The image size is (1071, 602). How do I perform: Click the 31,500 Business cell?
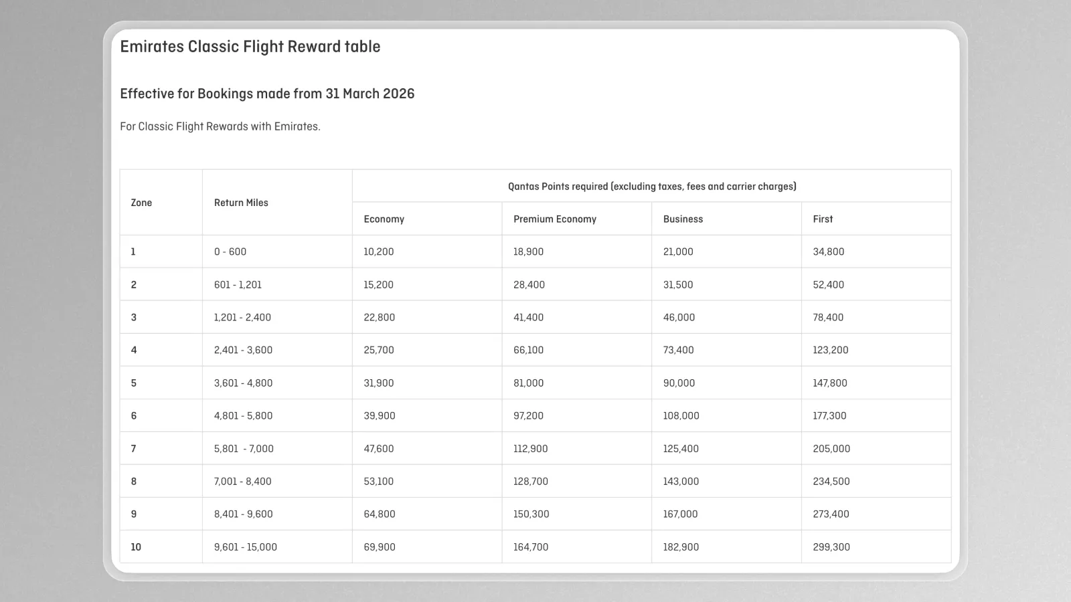(x=727, y=284)
